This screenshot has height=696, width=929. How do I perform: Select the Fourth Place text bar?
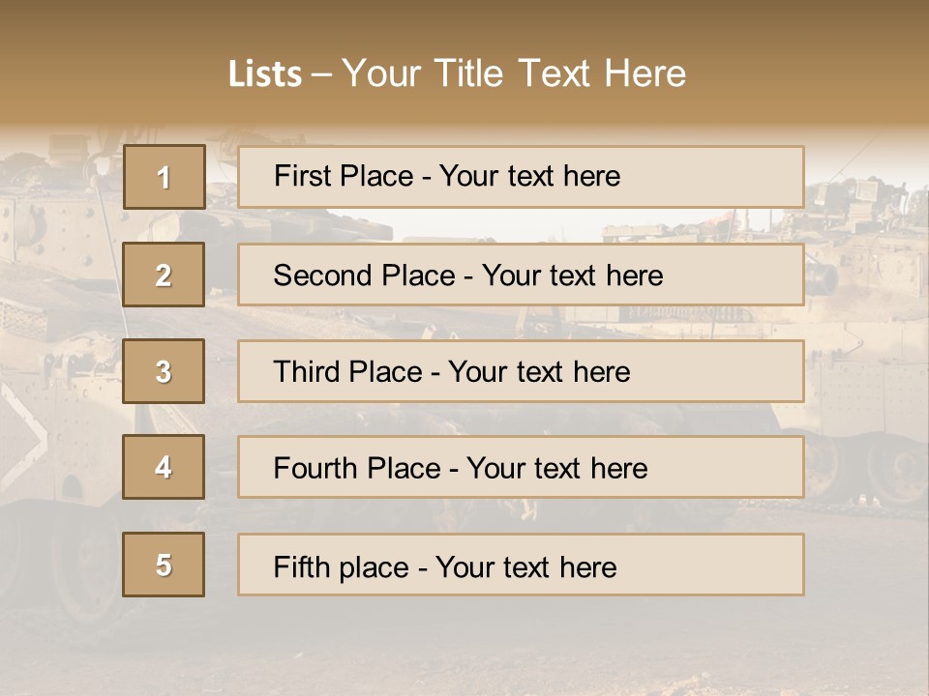click(x=521, y=468)
